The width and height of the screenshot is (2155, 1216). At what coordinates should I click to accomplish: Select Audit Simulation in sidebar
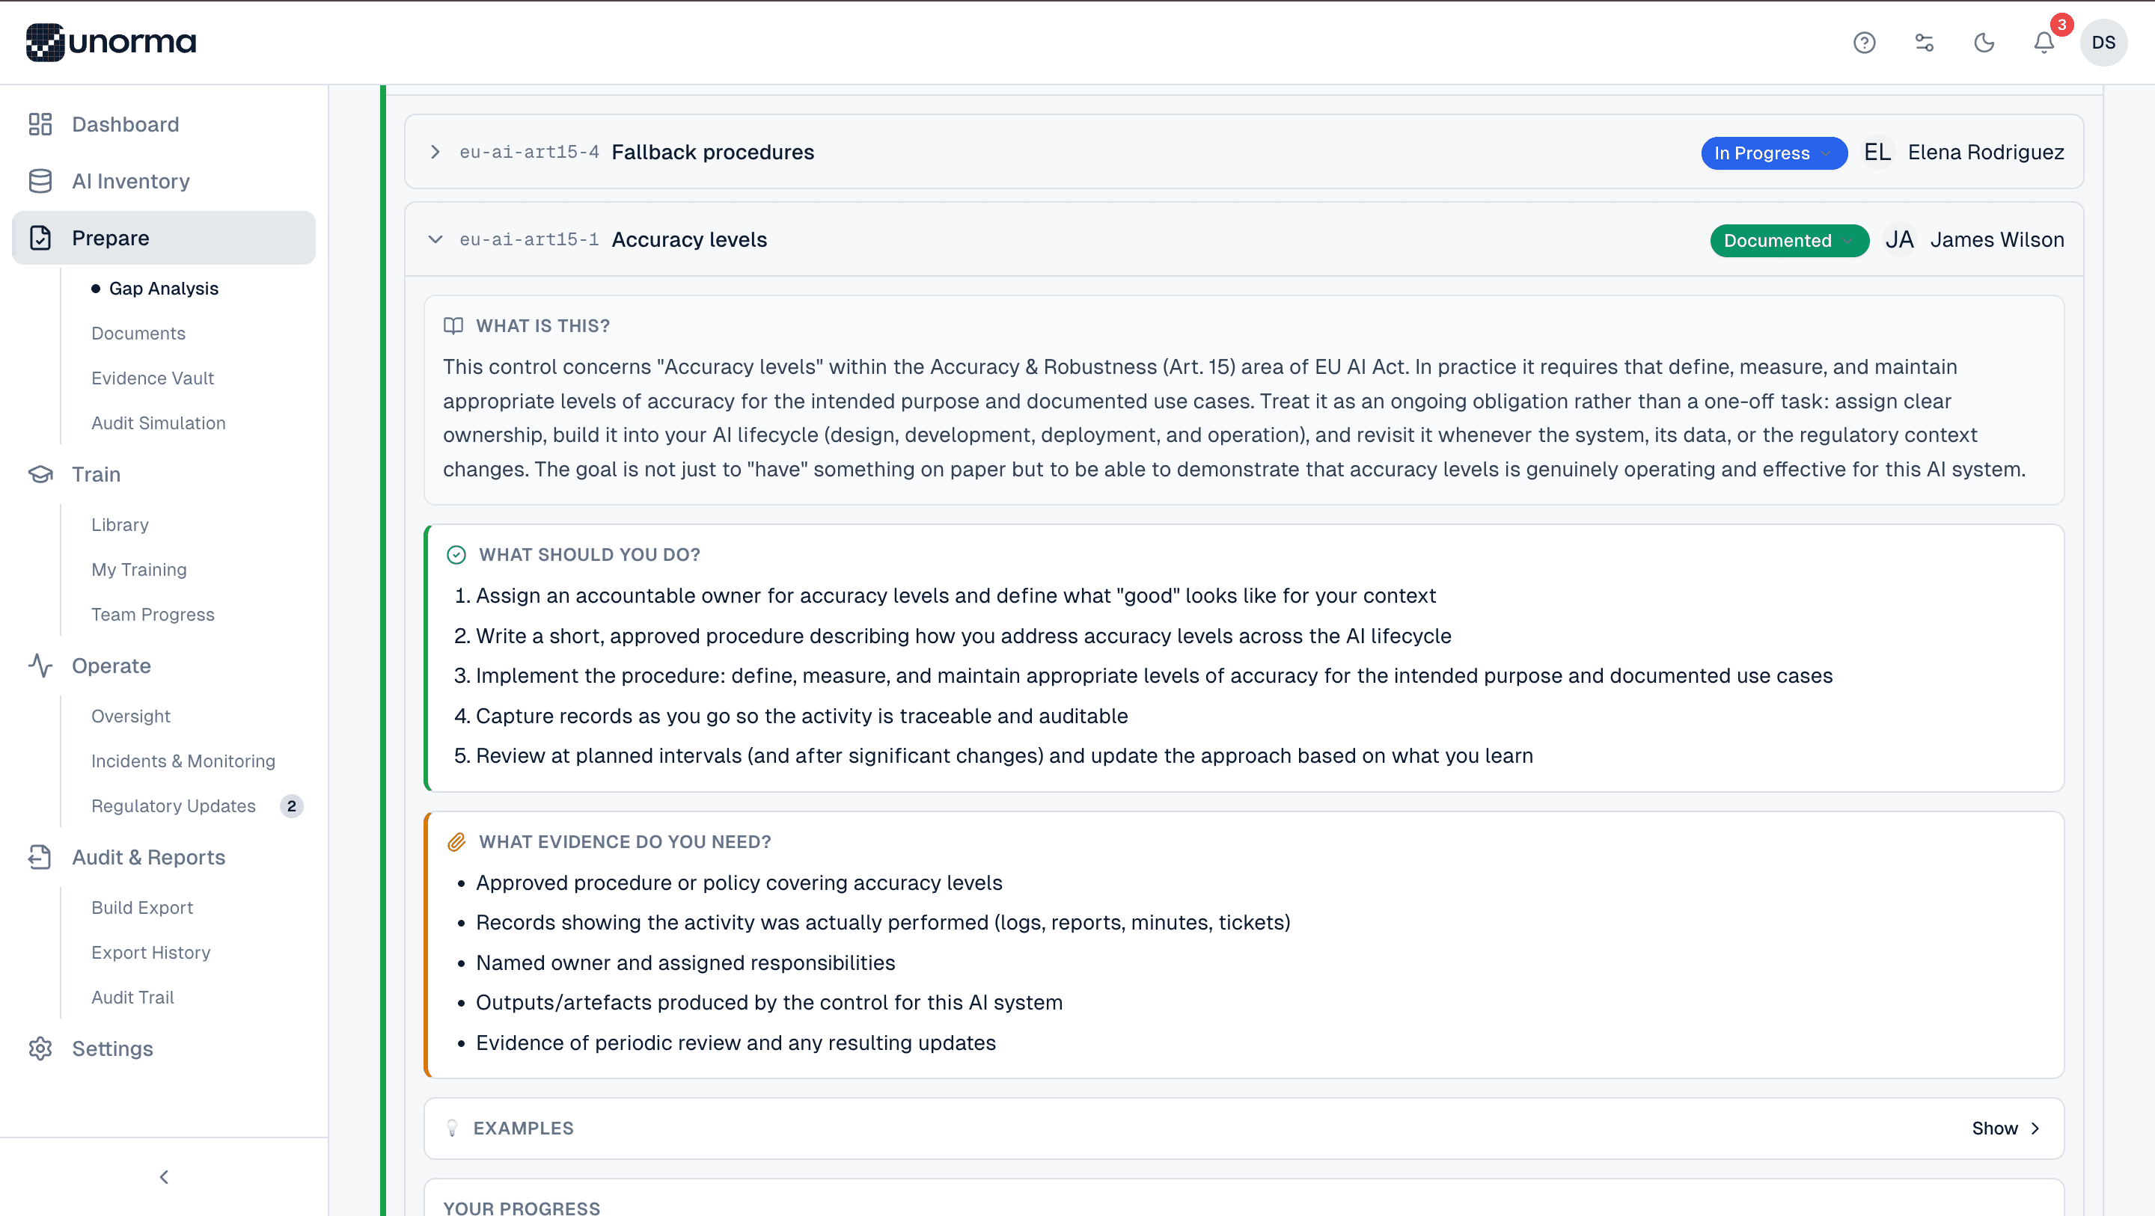tap(158, 423)
